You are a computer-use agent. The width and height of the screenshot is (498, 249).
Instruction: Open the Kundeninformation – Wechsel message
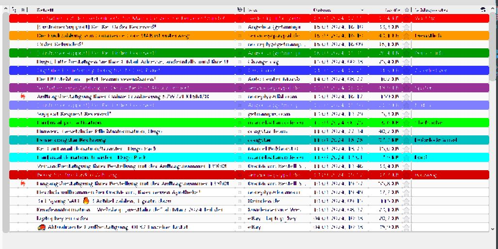[129, 209]
